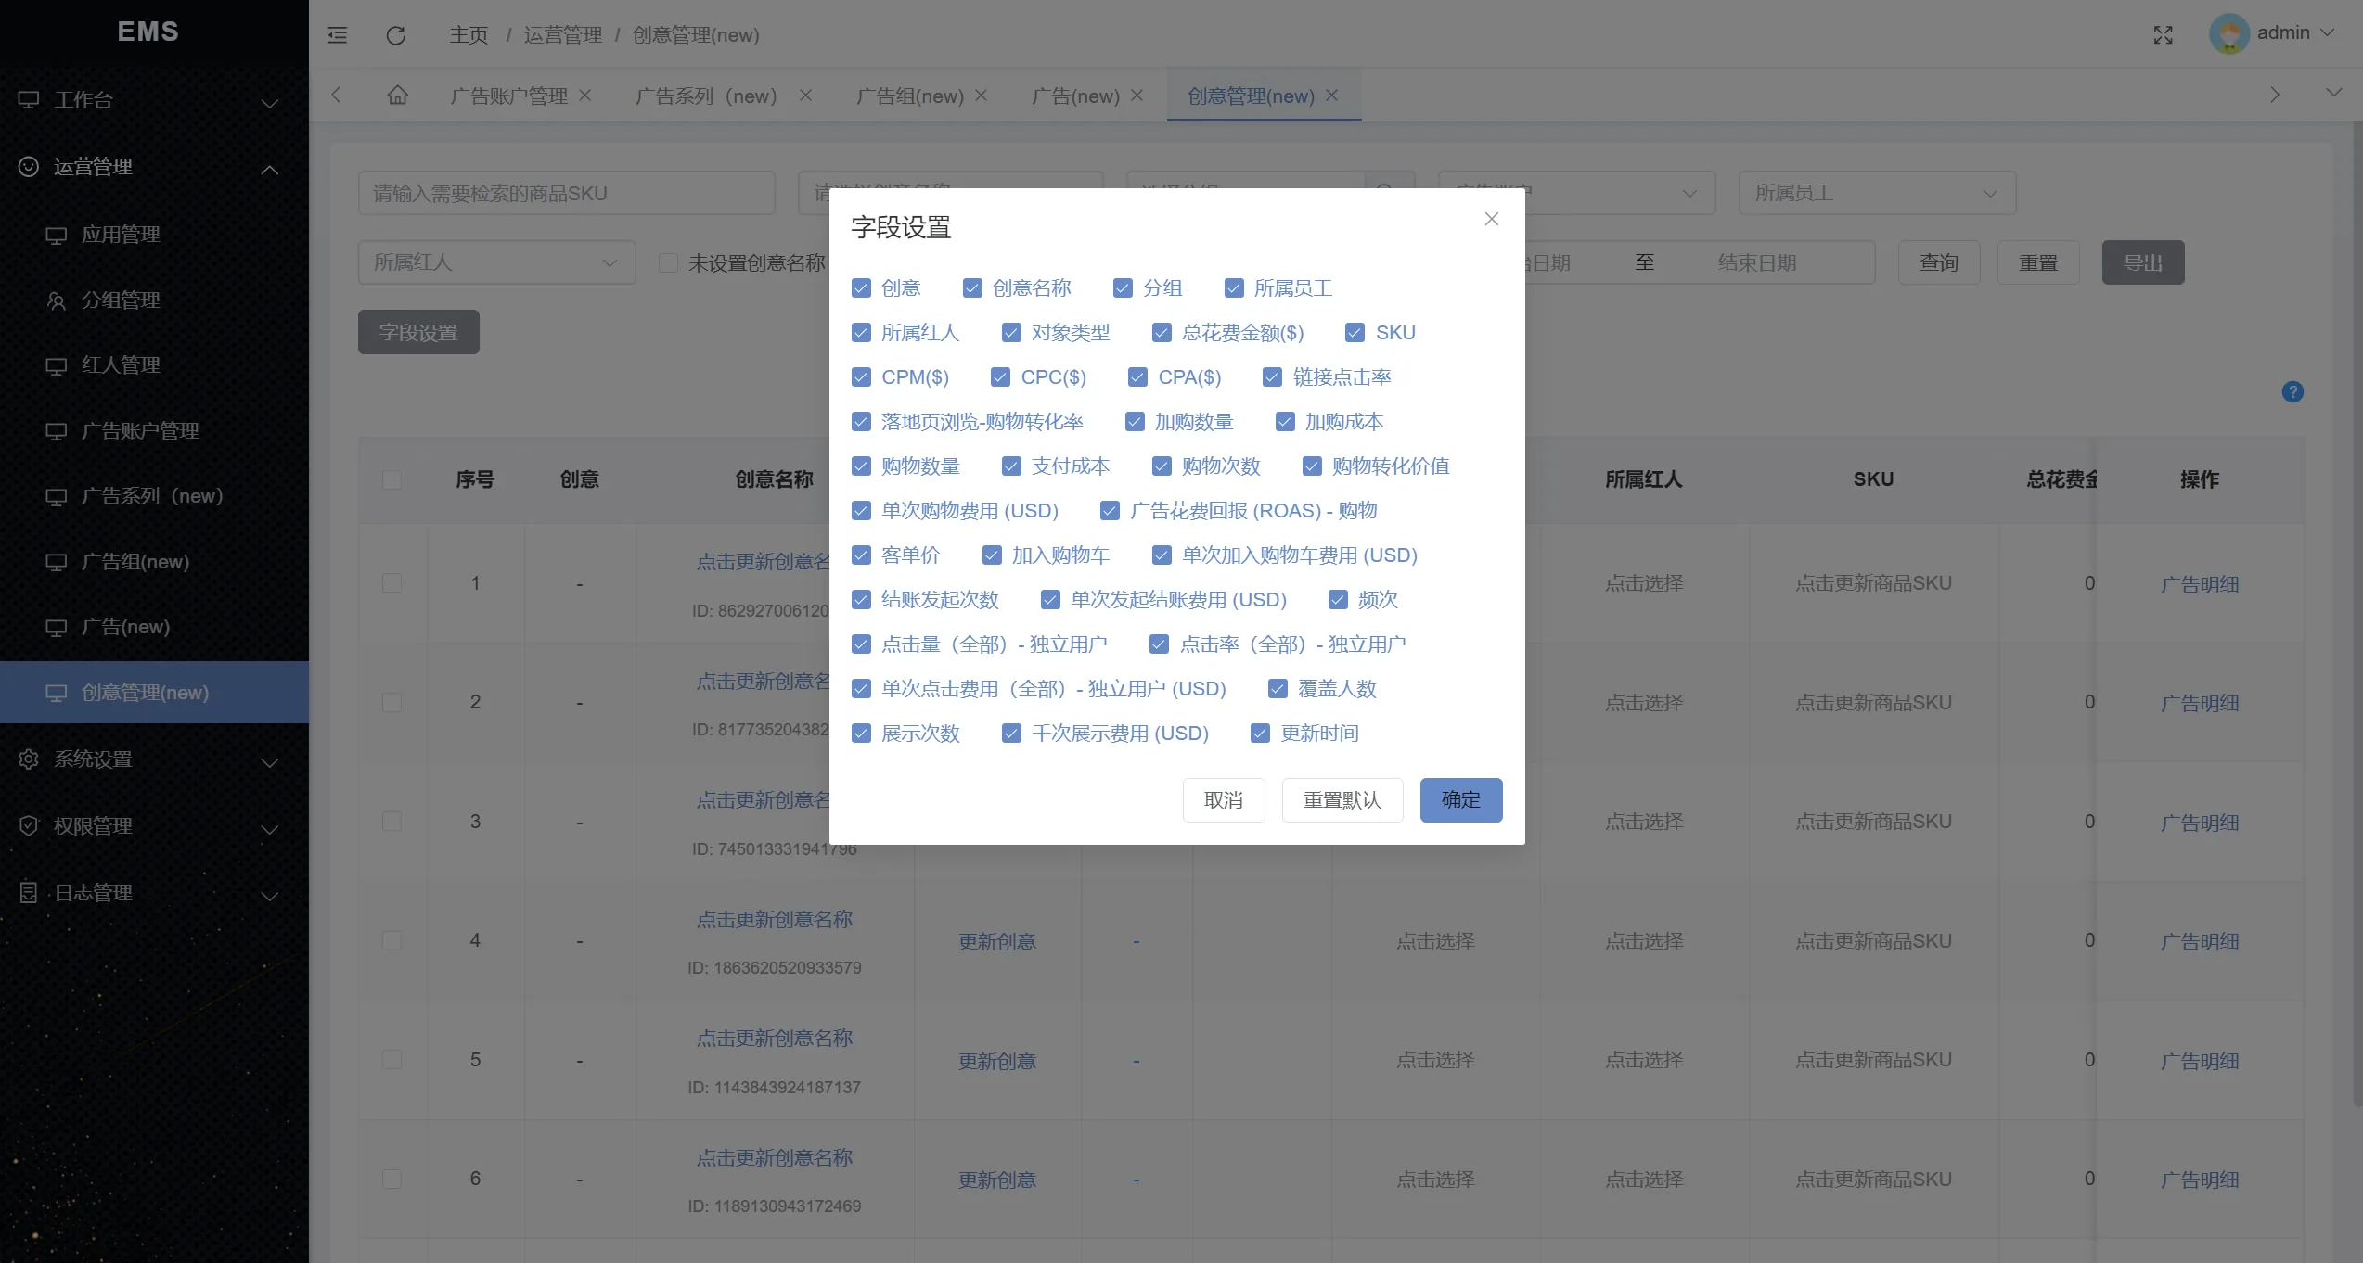Close the 创意管理(new) tab

1331,96
